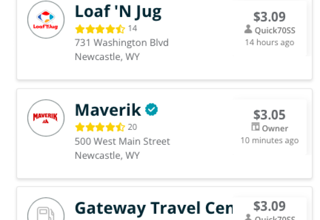The image size is (320, 220).
Task: Select the $3.09 price at Gateway Travel Center
Action: 270,206
